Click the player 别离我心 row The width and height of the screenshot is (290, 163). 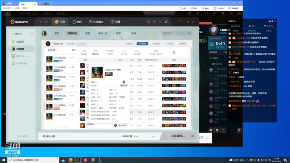point(134,125)
